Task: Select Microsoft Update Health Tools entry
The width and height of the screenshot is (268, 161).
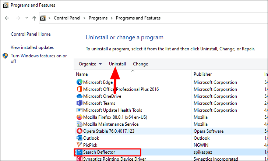Action: 113,110
